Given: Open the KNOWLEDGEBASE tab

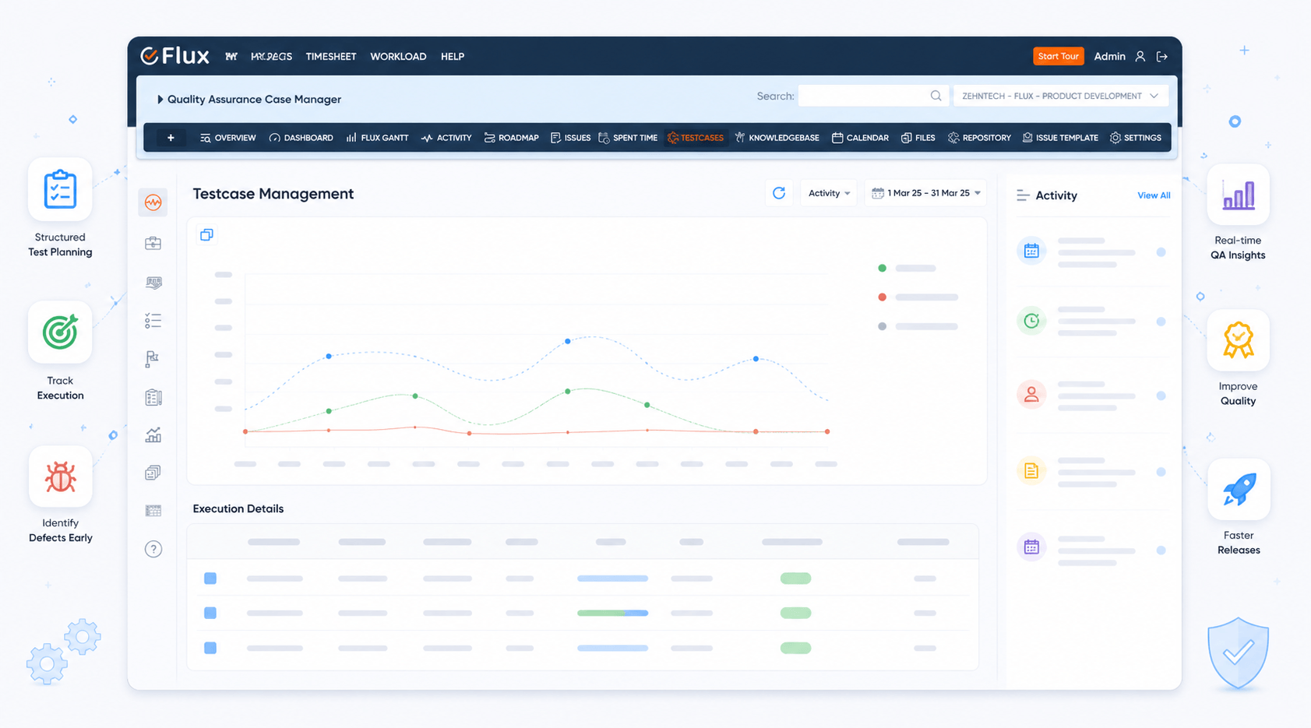Looking at the screenshot, I should tap(777, 138).
